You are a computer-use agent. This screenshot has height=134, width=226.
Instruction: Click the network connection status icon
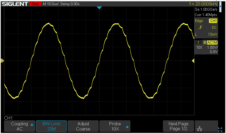click(x=200, y=128)
